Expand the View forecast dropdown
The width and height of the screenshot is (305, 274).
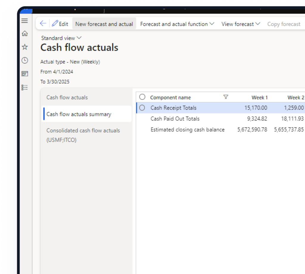(x=241, y=24)
